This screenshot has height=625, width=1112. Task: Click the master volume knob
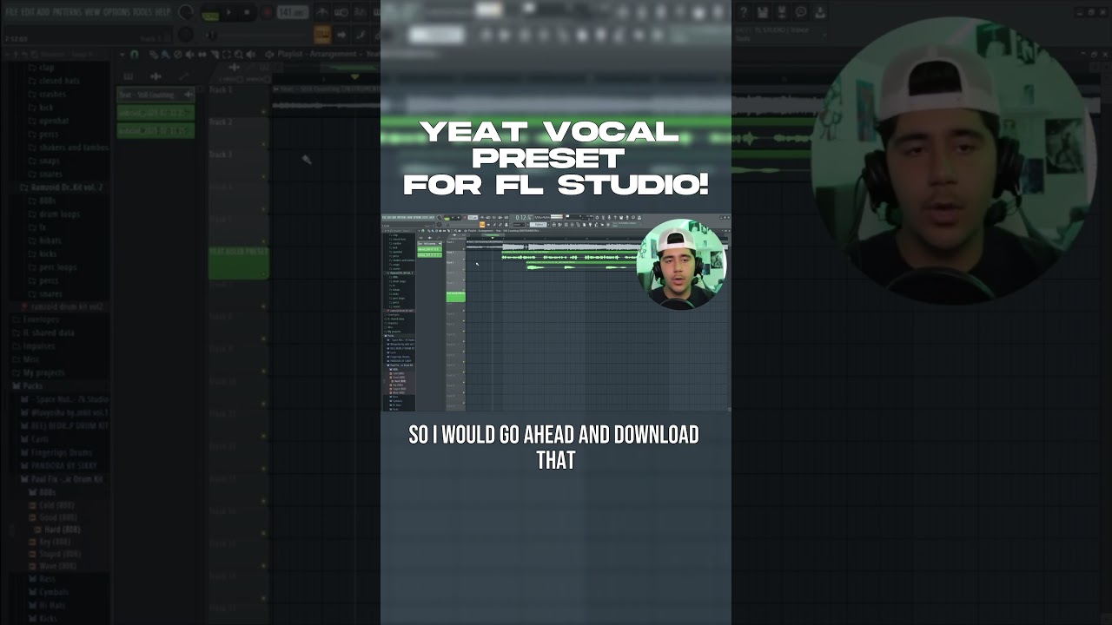(186, 12)
